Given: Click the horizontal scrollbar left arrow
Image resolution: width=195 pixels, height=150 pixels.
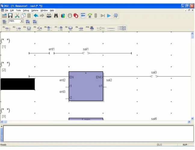Looking at the screenshot, I should [2, 122].
